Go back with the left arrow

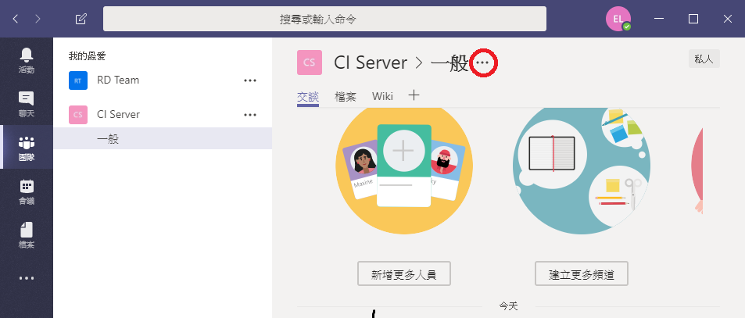16,19
